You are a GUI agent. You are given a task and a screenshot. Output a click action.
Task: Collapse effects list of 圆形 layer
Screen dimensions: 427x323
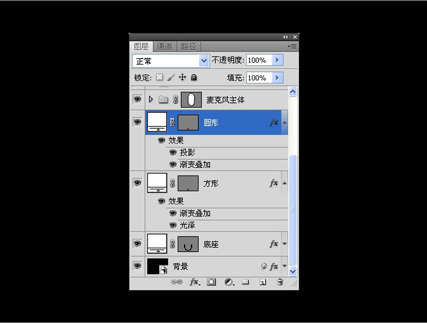point(284,123)
